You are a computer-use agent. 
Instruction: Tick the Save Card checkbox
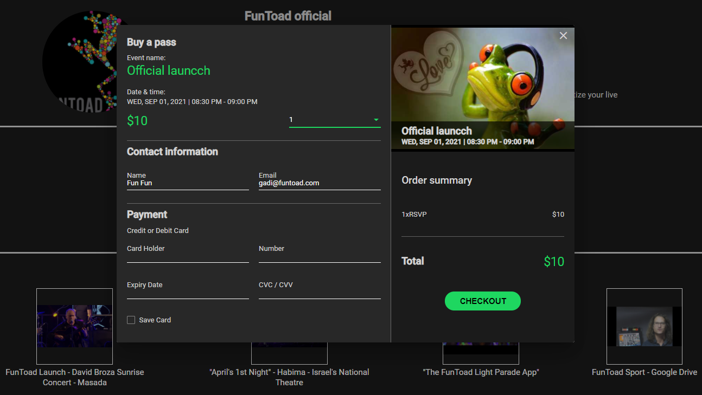tap(131, 320)
